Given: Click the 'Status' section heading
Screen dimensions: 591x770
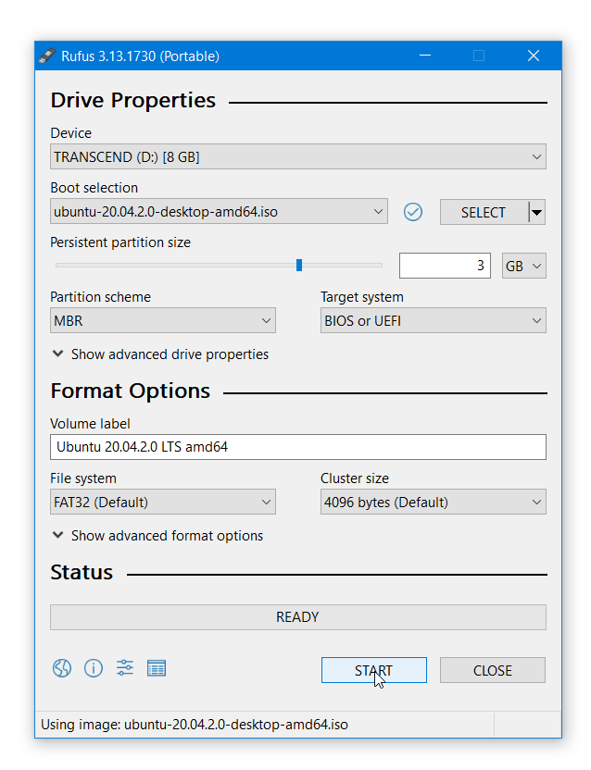Looking at the screenshot, I should click(82, 573).
